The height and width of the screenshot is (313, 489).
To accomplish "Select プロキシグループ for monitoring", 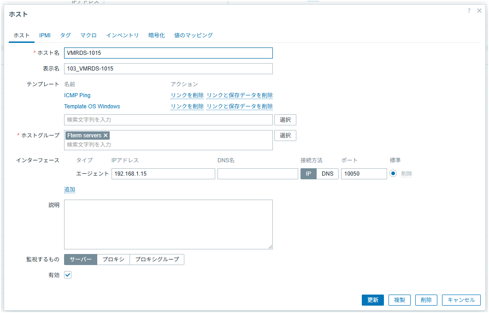I will click(x=157, y=260).
